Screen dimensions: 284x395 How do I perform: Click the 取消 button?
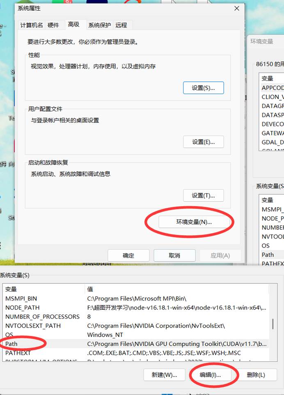click(174, 255)
